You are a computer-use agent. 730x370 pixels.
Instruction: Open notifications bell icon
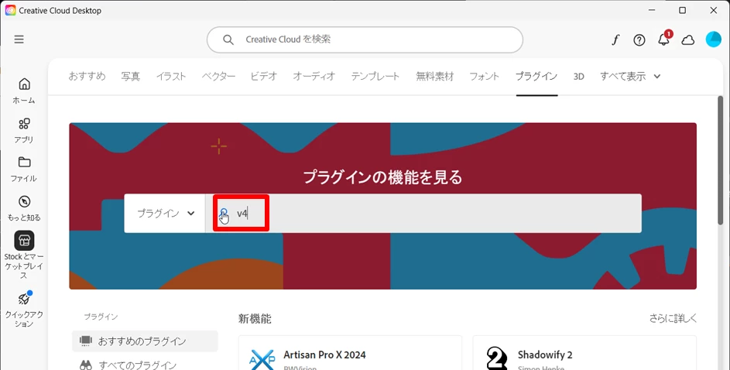pyautogui.click(x=664, y=39)
